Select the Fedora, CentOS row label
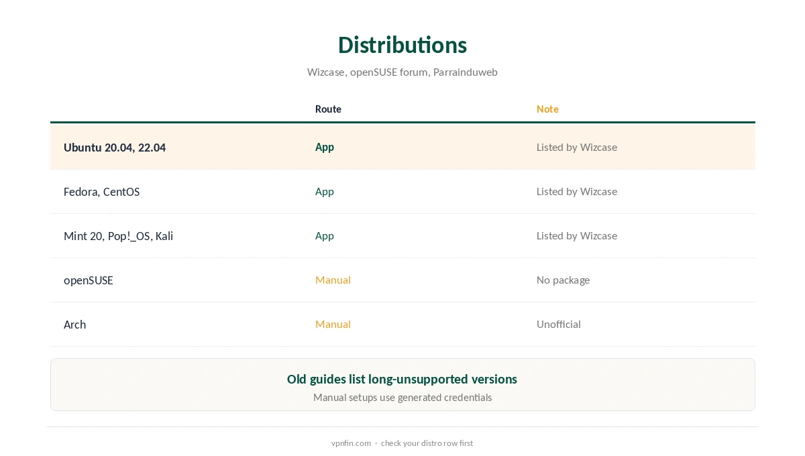The image size is (805, 456). click(x=102, y=192)
